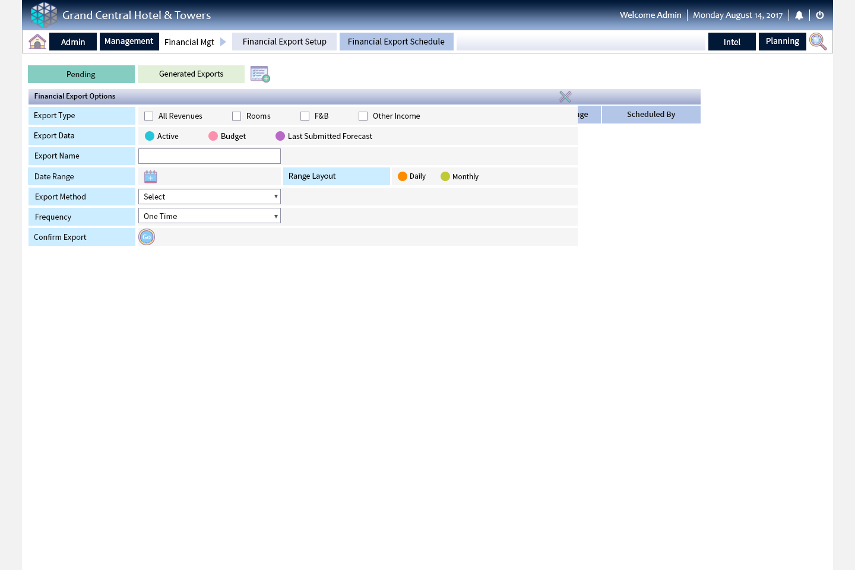This screenshot has height=570, width=855.
Task: Click the home icon in navigation bar
Action: tap(37, 42)
